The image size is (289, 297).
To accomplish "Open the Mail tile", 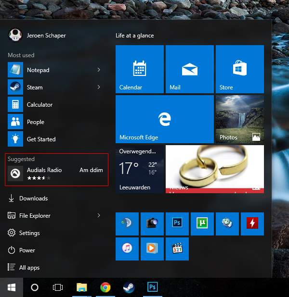I will click(x=190, y=69).
